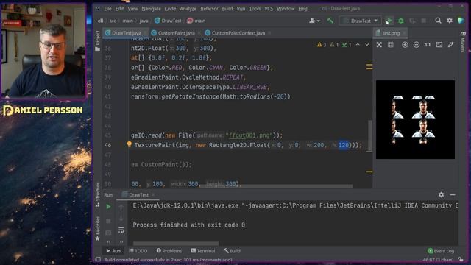The width and height of the screenshot is (471, 265).
Task: Open the VCS menu
Action: 269,9
